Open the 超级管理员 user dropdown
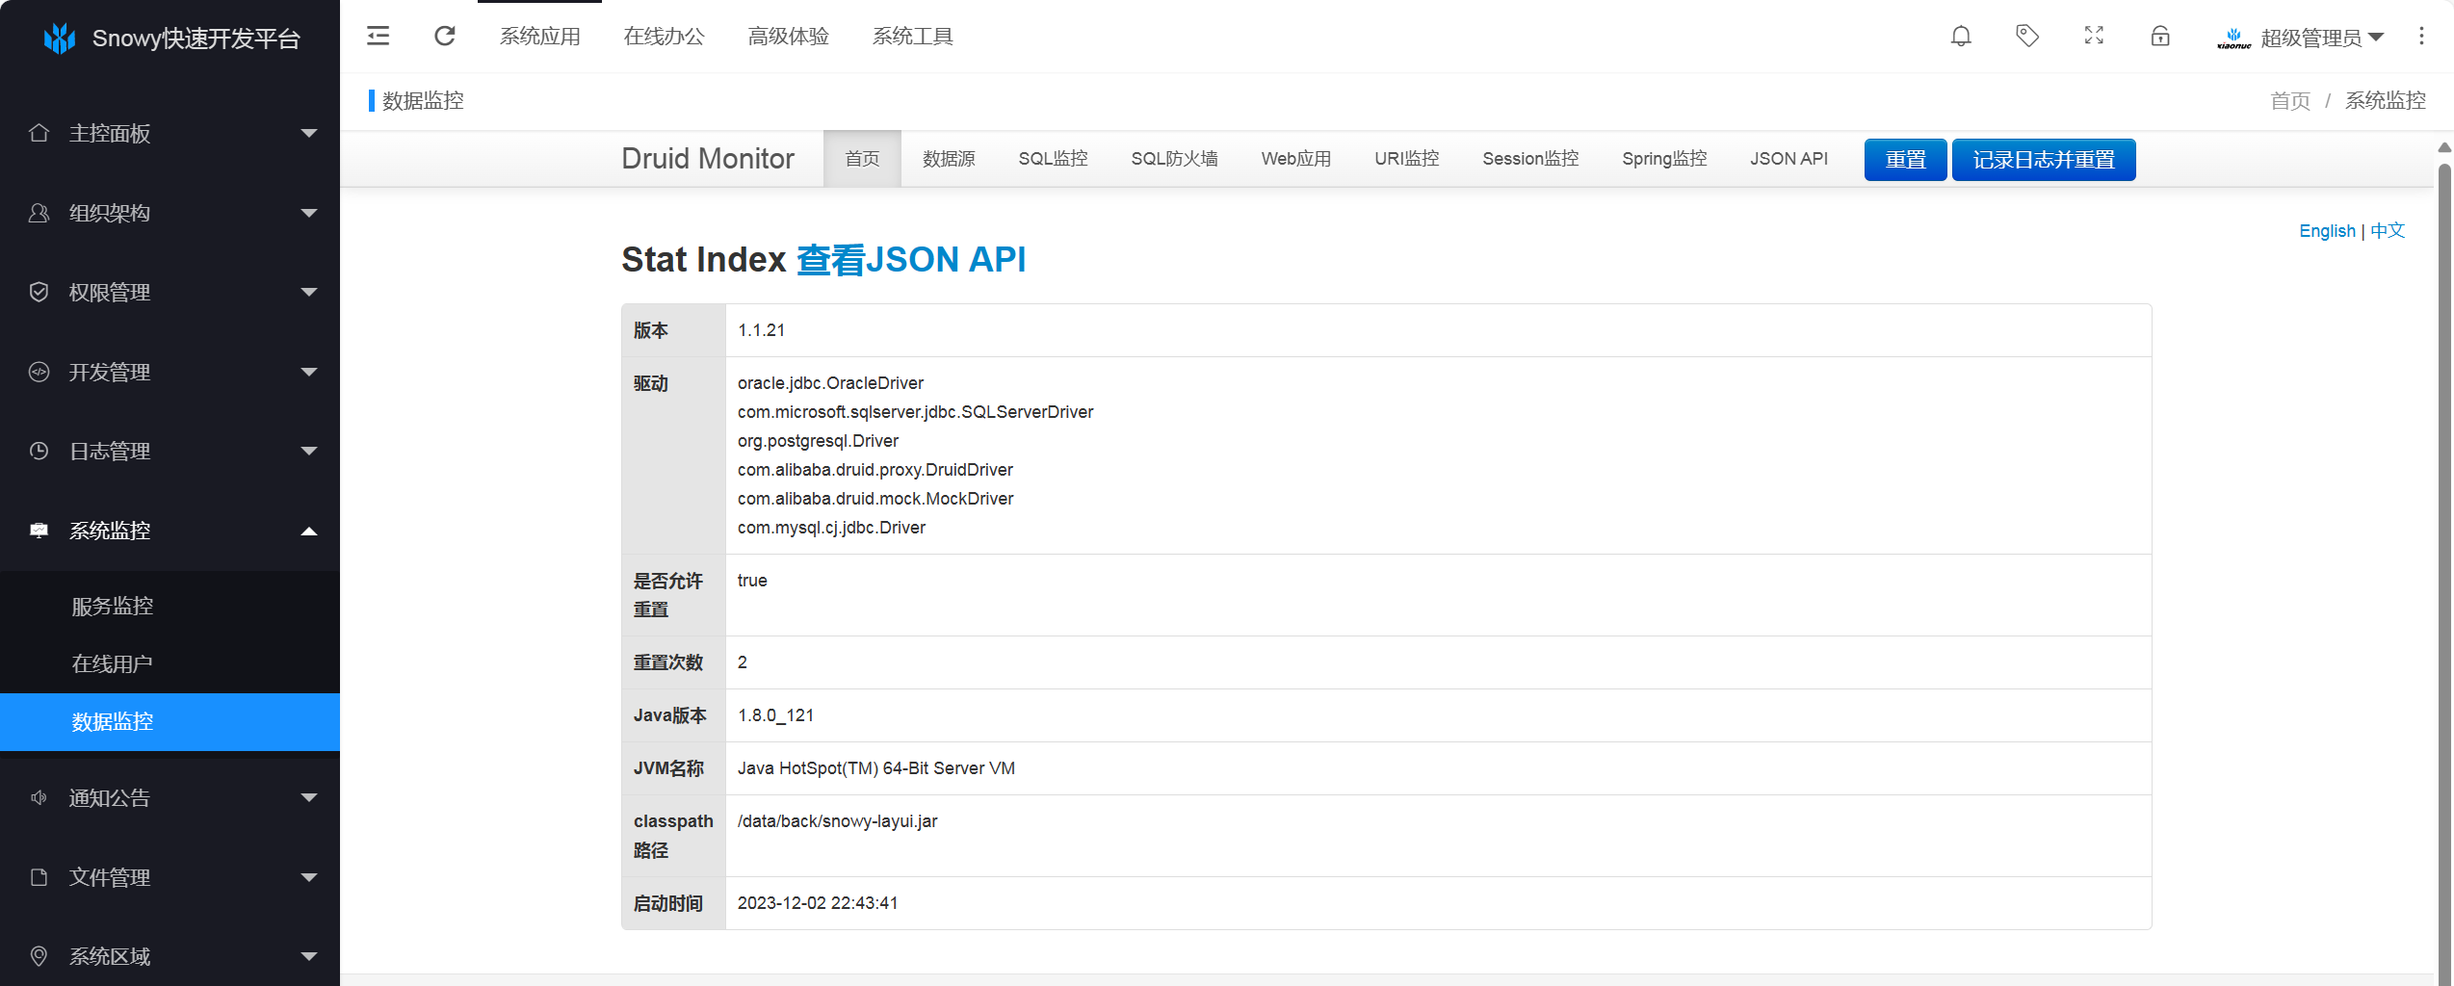 point(2322,38)
